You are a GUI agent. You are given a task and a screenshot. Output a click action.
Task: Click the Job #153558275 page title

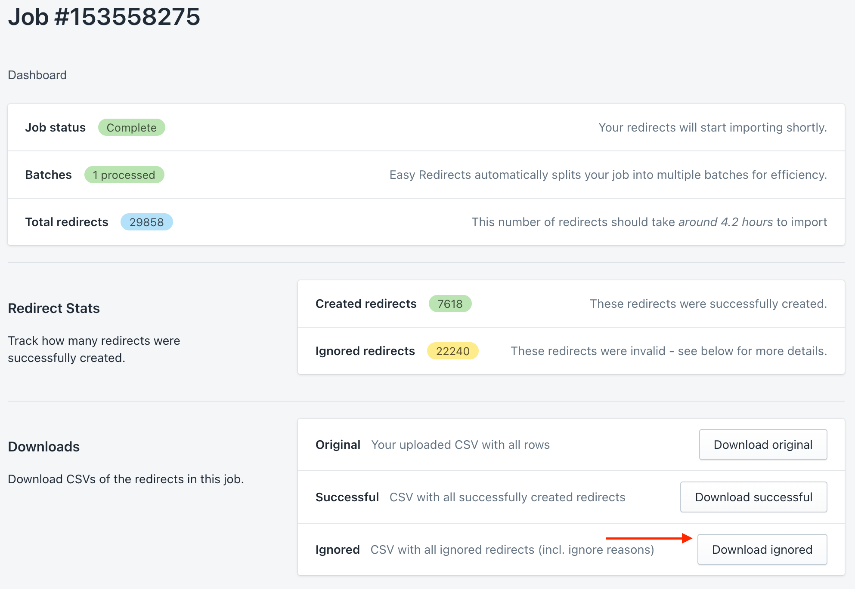click(104, 17)
